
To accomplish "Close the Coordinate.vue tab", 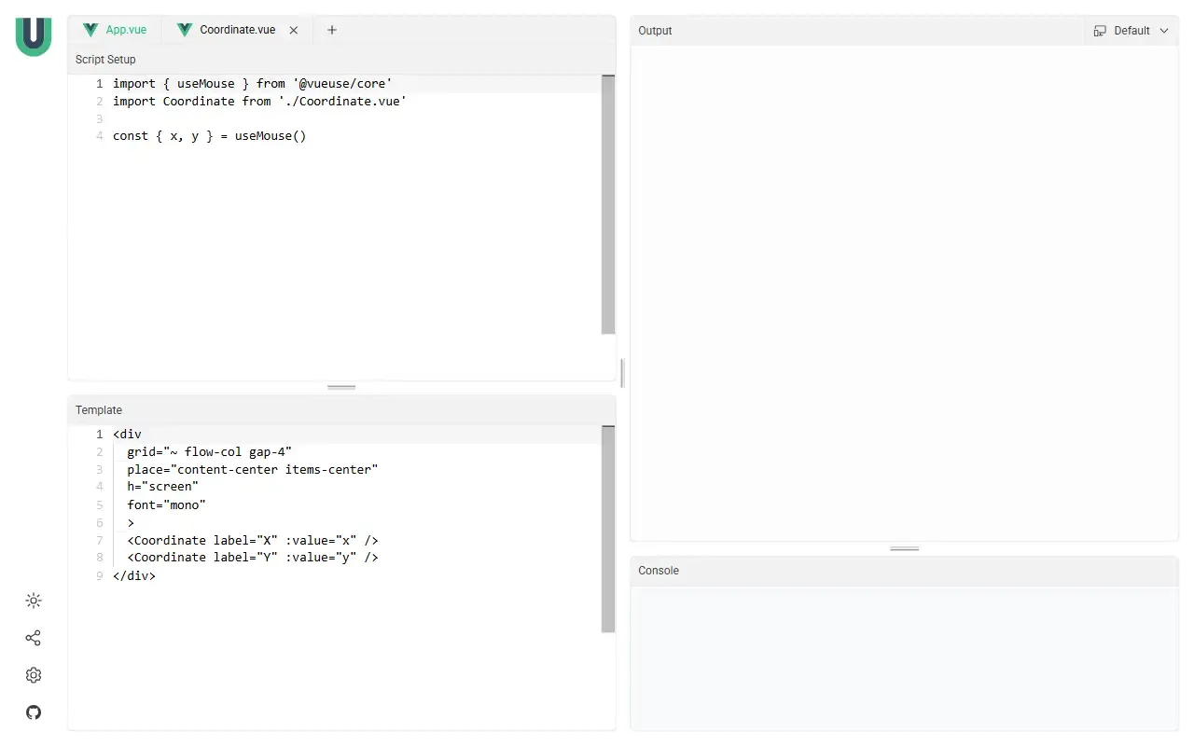I will coord(294,30).
